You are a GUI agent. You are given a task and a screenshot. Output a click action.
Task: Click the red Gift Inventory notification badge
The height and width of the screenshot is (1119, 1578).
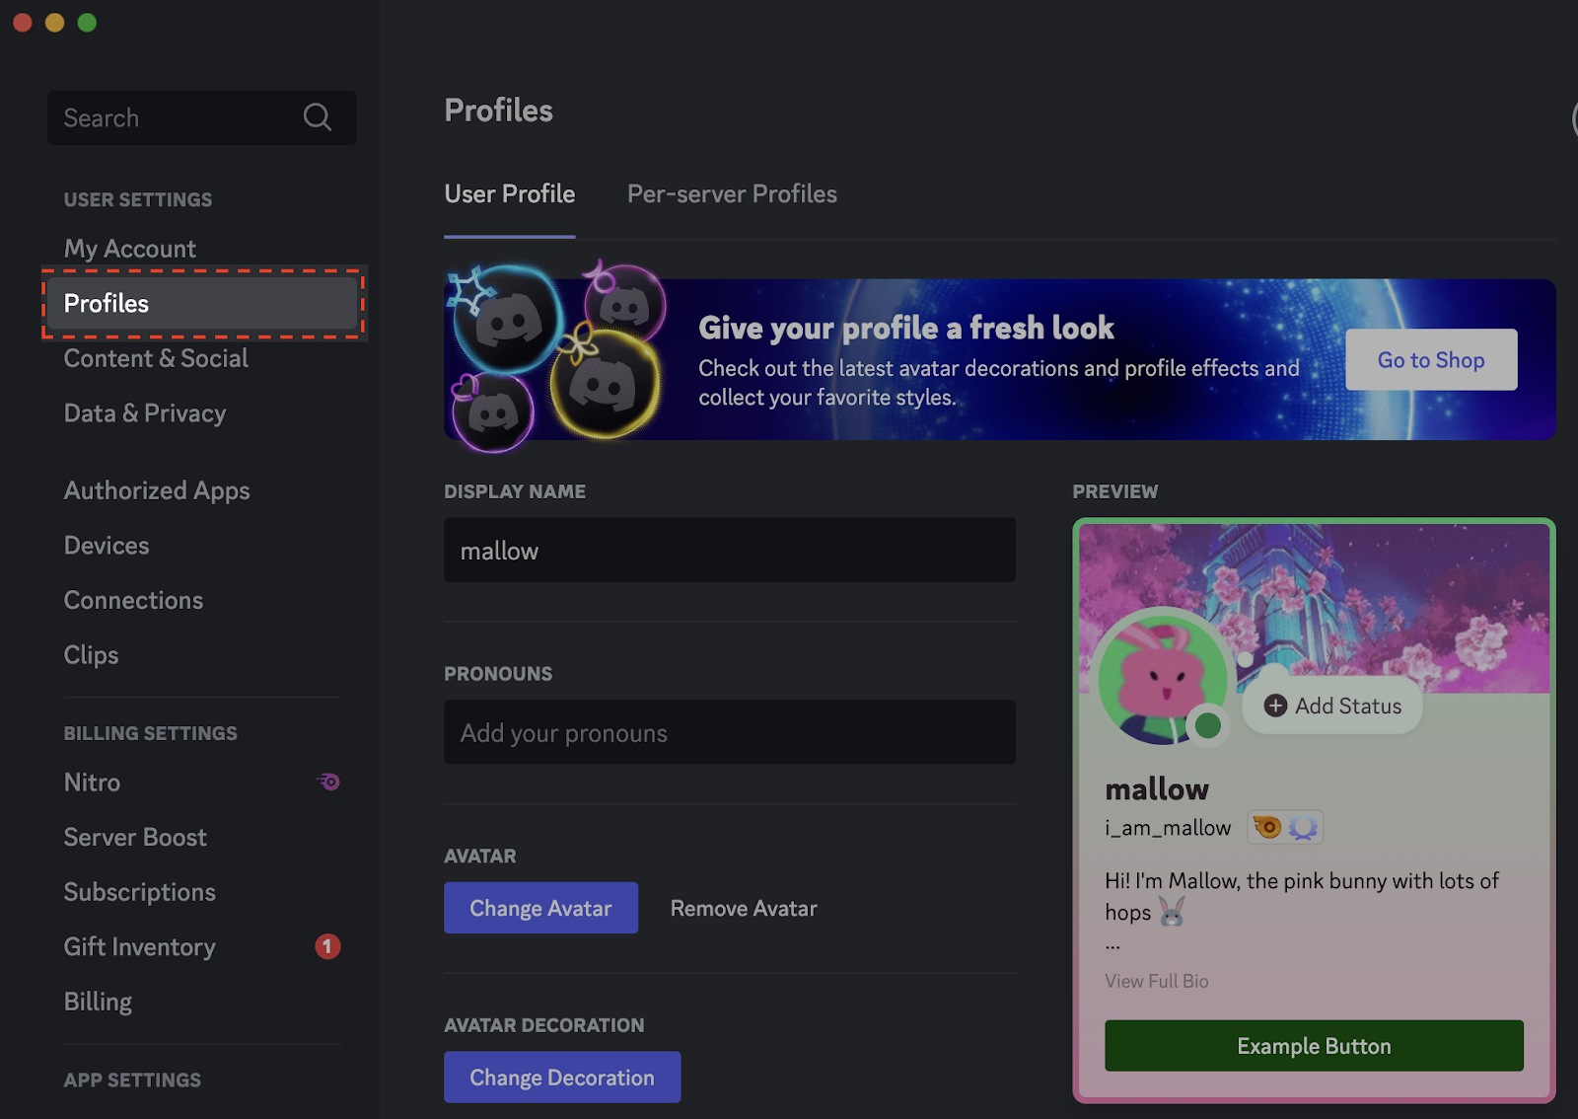click(x=328, y=946)
